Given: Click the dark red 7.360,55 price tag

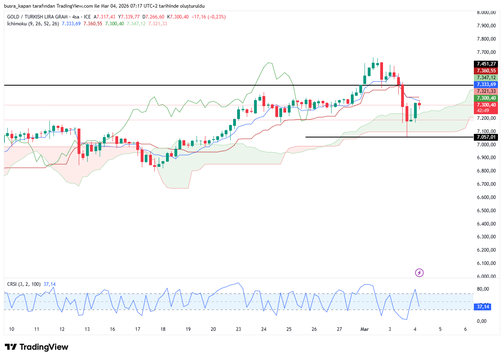Looking at the screenshot, I should tap(486, 71).
